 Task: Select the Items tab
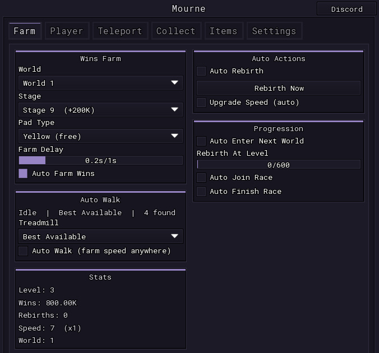coord(224,31)
